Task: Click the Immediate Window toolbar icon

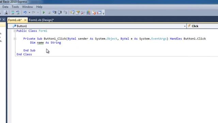Action: coord(99,13)
